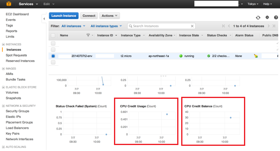This screenshot has height=151, width=280.
Task: Open the settings gear icon
Action: tap(267, 17)
